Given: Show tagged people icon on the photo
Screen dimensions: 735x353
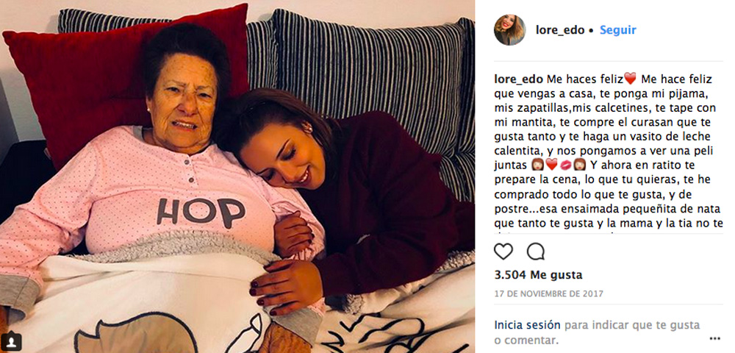Looking at the screenshot, I should pos(10,340).
